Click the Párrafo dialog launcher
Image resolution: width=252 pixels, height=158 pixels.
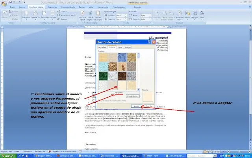coord(151,23)
